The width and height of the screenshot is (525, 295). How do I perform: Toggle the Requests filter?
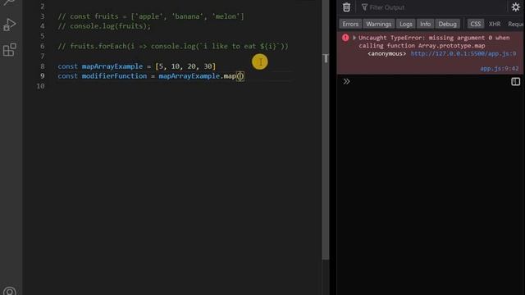(x=516, y=24)
